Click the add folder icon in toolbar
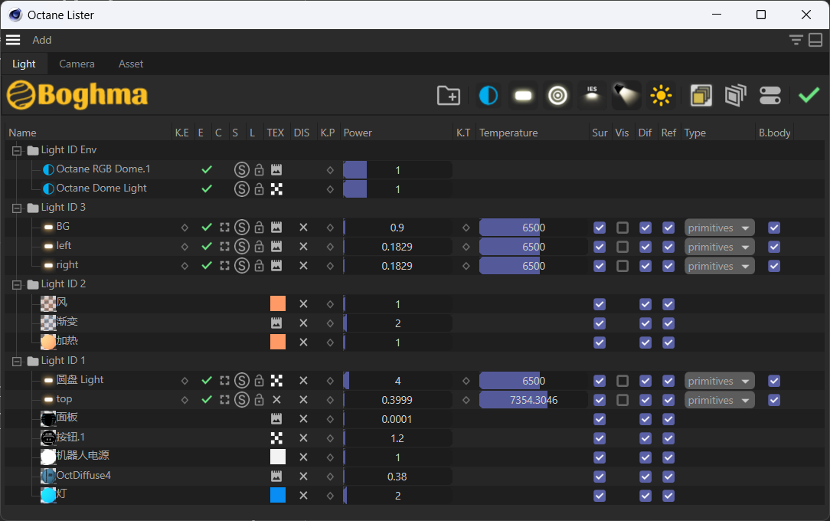Viewport: 830px width, 521px height. (449, 96)
